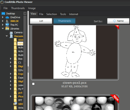Viewport: 130px width, 110px height.
Task: Select the 01S folder in tree
Action: pos(21,44)
